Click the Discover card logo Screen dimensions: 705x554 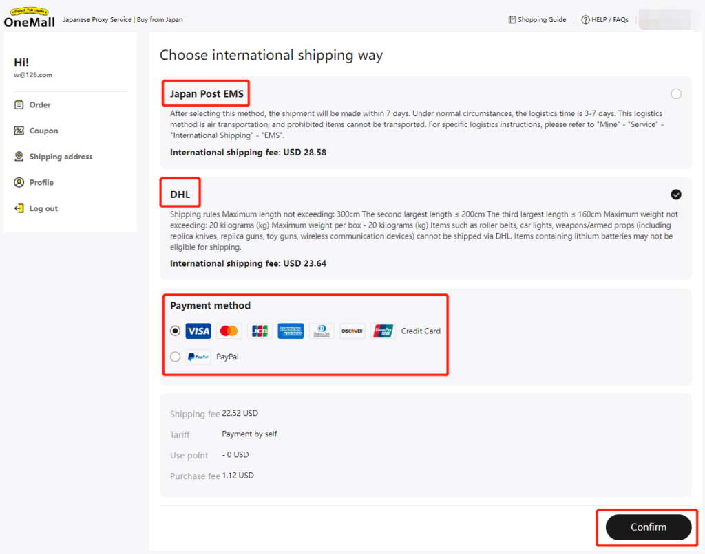(x=352, y=331)
